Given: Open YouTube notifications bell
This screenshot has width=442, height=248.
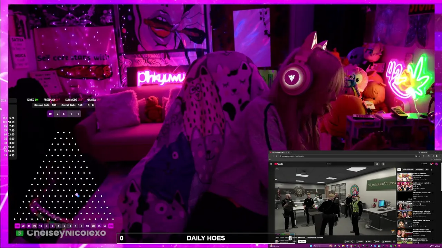Looking at the screenshot, I should click(x=431, y=164).
